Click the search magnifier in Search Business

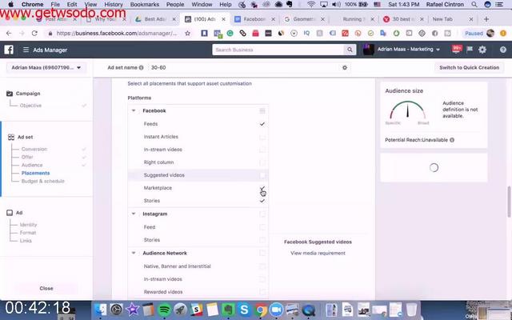(350, 50)
